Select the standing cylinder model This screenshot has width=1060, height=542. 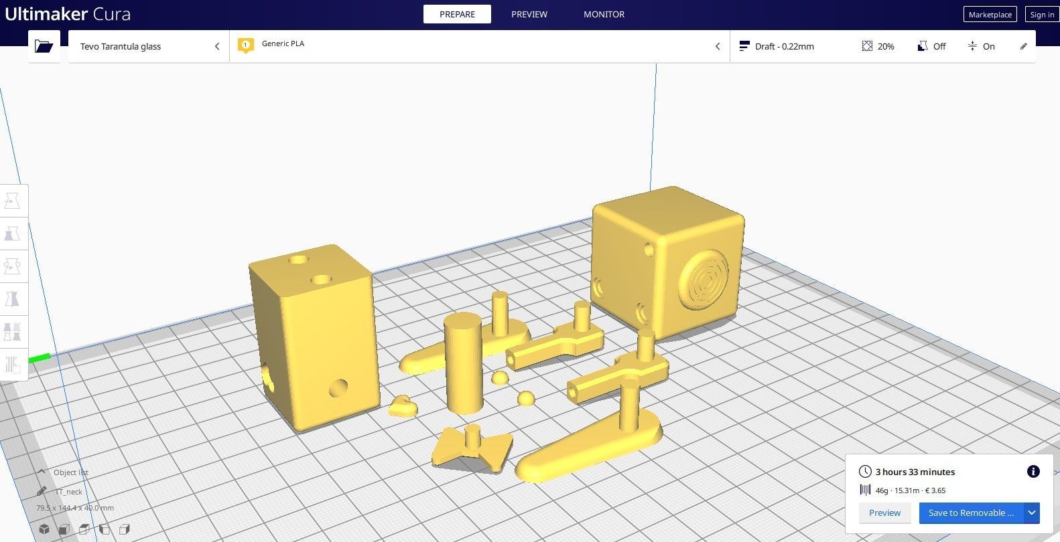tap(464, 365)
